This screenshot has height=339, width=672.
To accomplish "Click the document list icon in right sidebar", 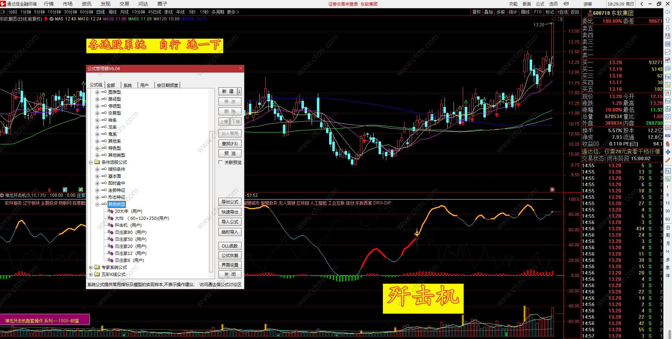I will click(x=667, y=68).
